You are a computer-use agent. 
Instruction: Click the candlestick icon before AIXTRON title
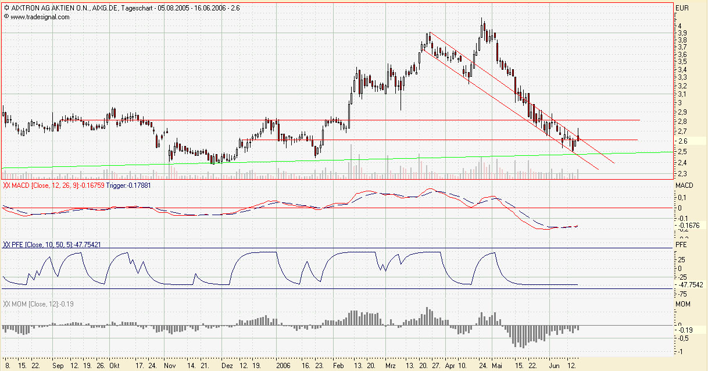pyautogui.click(x=6, y=8)
